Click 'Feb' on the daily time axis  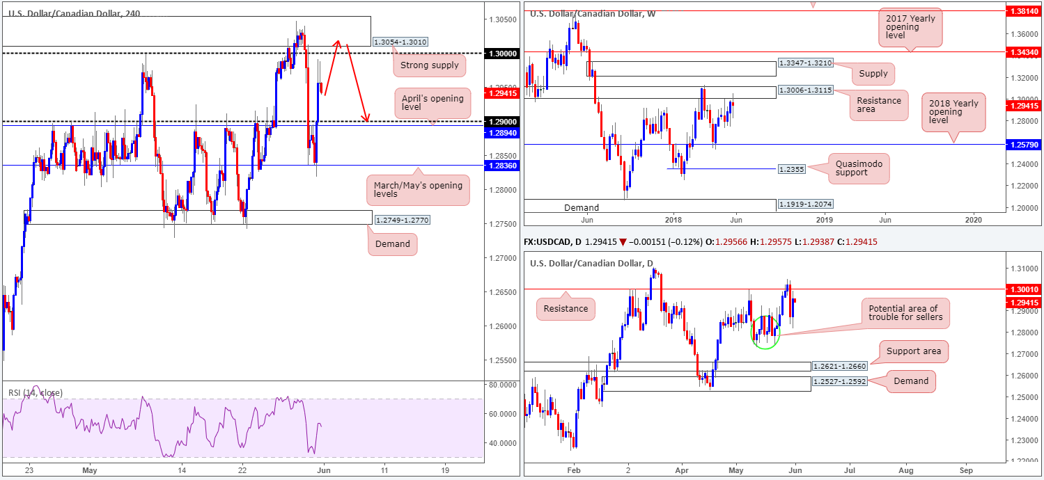click(x=573, y=470)
